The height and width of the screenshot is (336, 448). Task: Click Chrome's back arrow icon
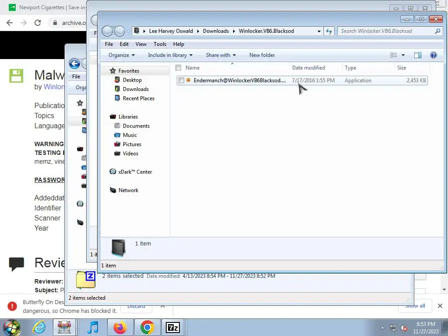click(x=10, y=23)
